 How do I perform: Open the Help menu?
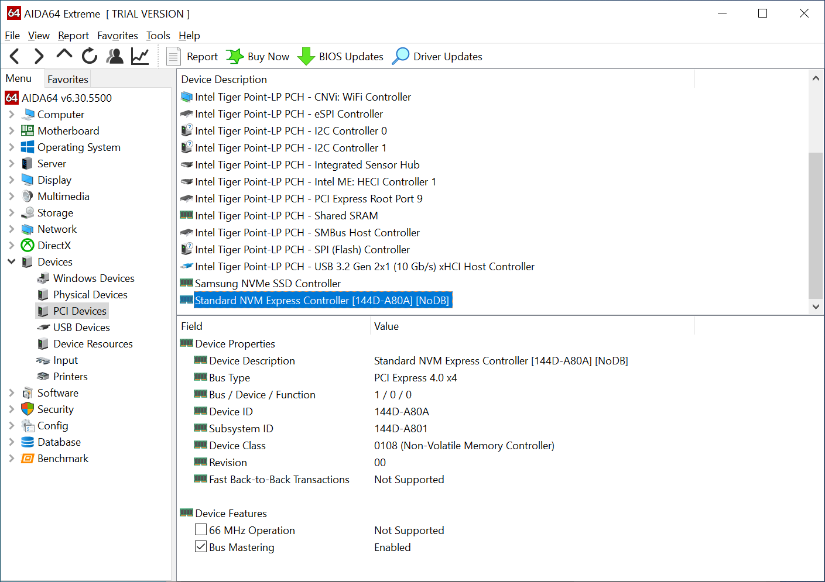pyautogui.click(x=189, y=36)
